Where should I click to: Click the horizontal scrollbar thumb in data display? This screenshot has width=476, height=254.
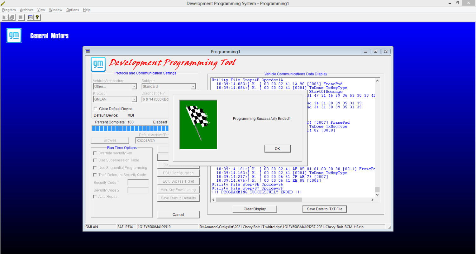tap(259, 200)
